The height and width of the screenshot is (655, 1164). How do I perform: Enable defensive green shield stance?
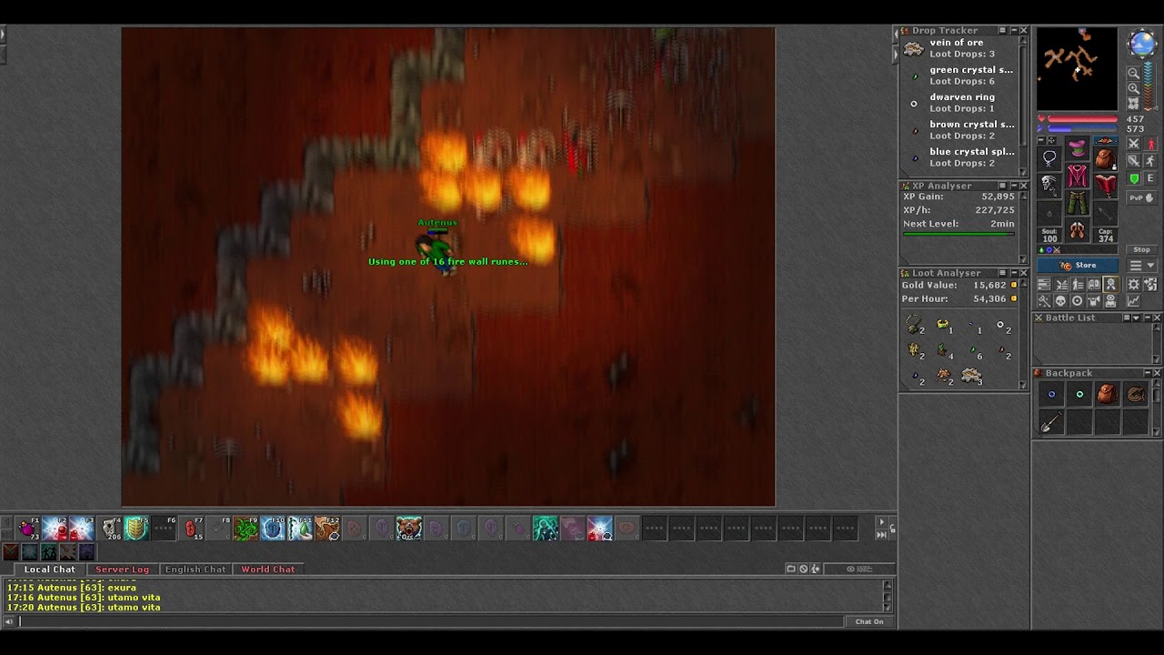coord(1134,178)
